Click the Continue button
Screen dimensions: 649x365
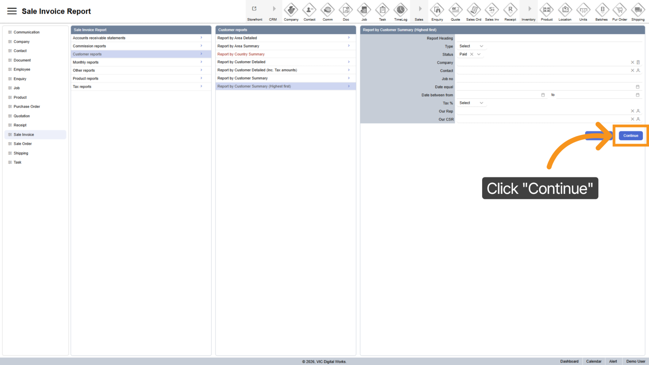pos(630,136)
